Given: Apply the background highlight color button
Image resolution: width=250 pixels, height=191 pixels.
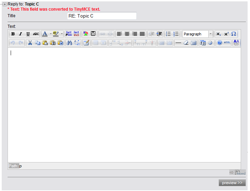Looking at the screenshot, I should coord(56,34).
